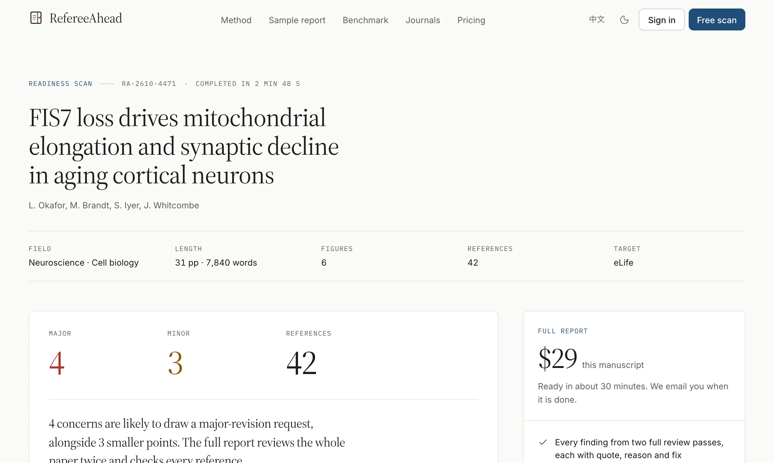Screen dimensions: 774x463
Task: Click the '4 concerns are likely' summary
Action: 197,441
